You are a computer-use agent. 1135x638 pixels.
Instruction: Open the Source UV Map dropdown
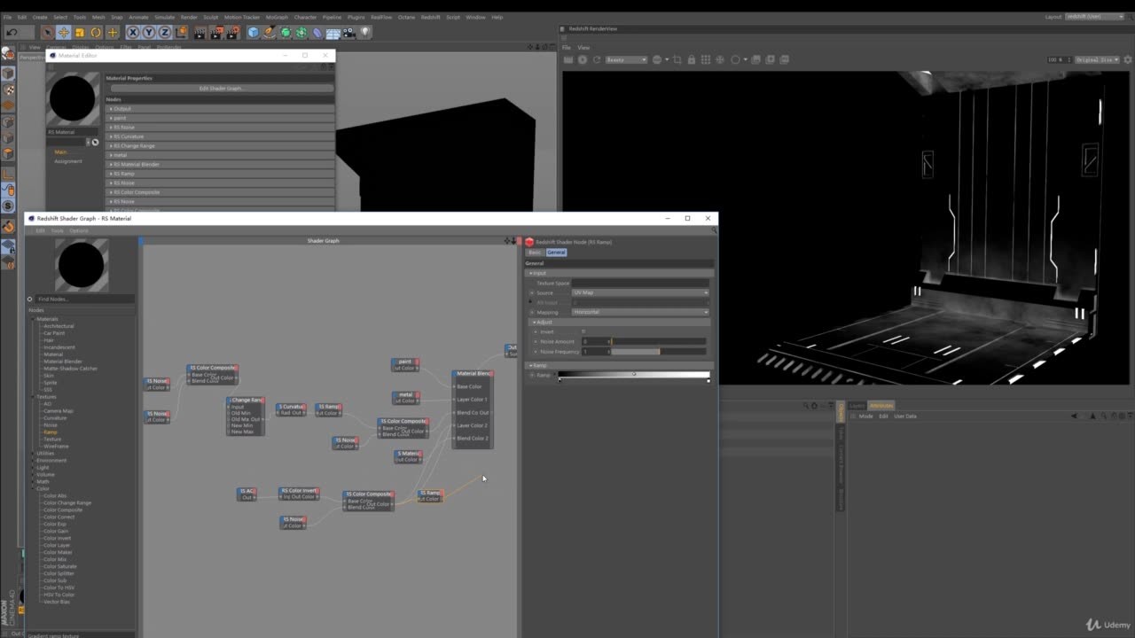coord(640,292)
